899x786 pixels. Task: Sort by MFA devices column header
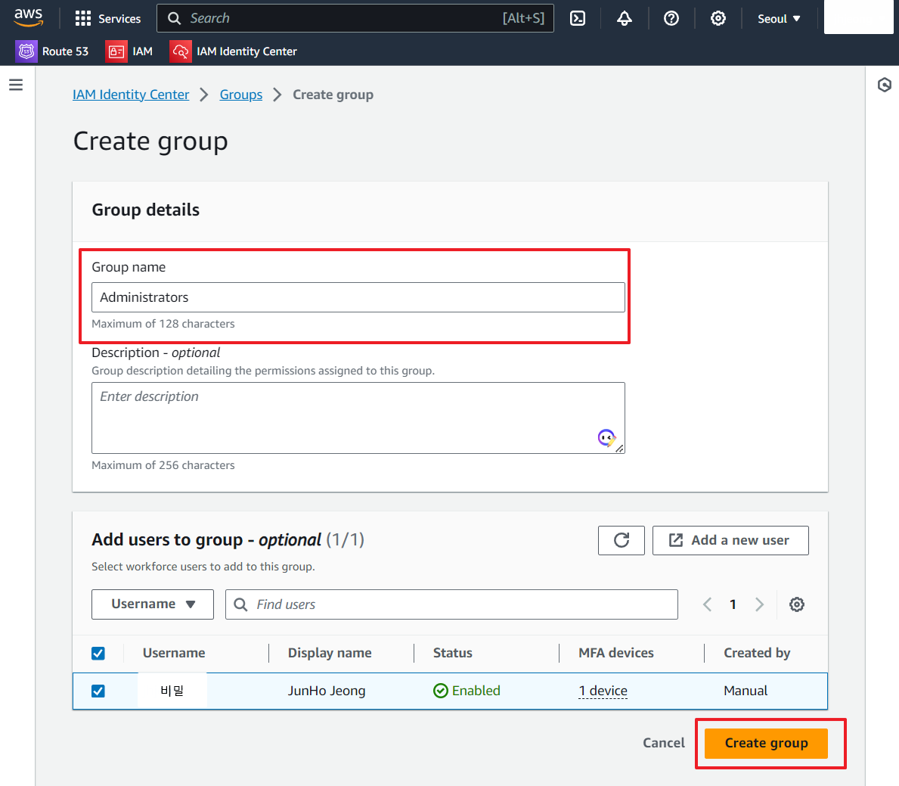[x=615, y=653]
